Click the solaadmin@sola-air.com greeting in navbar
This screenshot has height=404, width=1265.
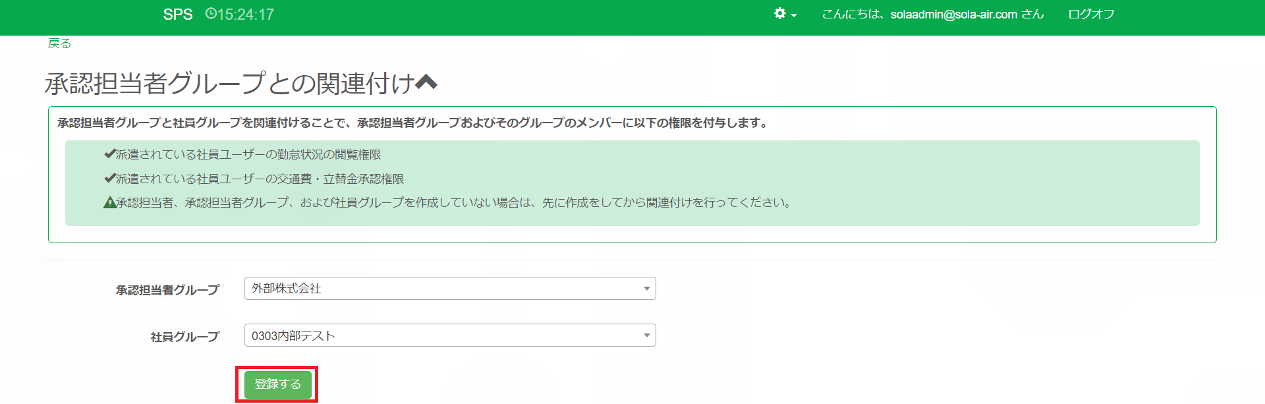(932, 14)
